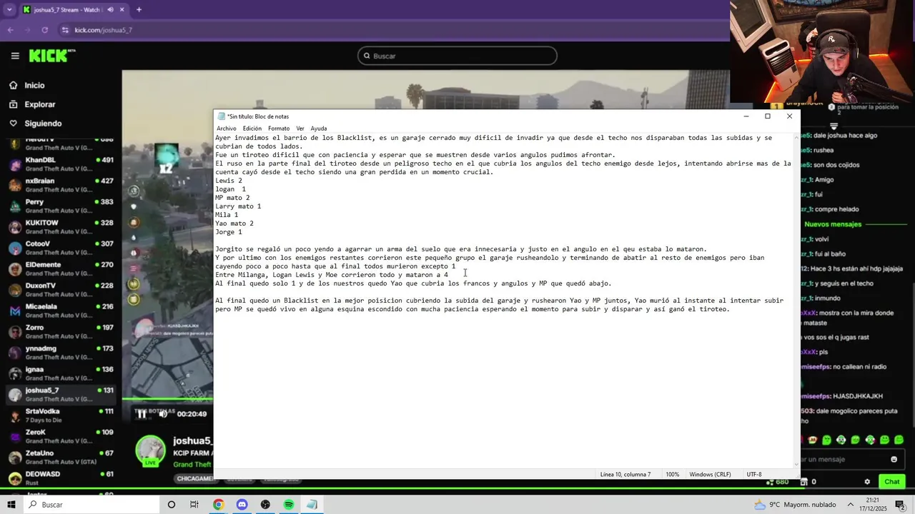The height and width of the screenshot is (514, 915).
Task: Open the Kick hamburger sidebar menu
Action: (x=15, y=56)
